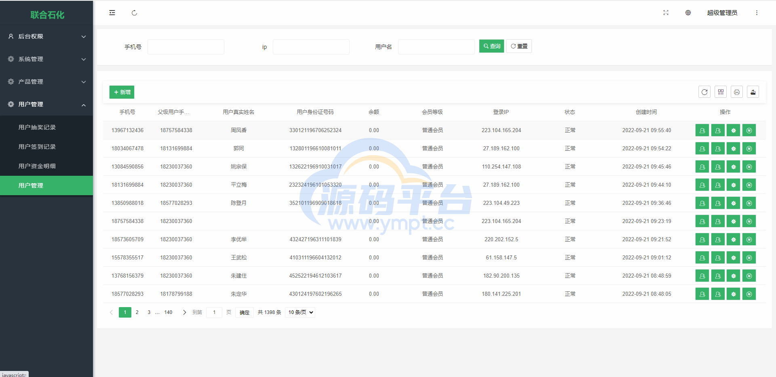Collapse the 用户管理 parent sidebar menu
776x377 pixels.
46,104
